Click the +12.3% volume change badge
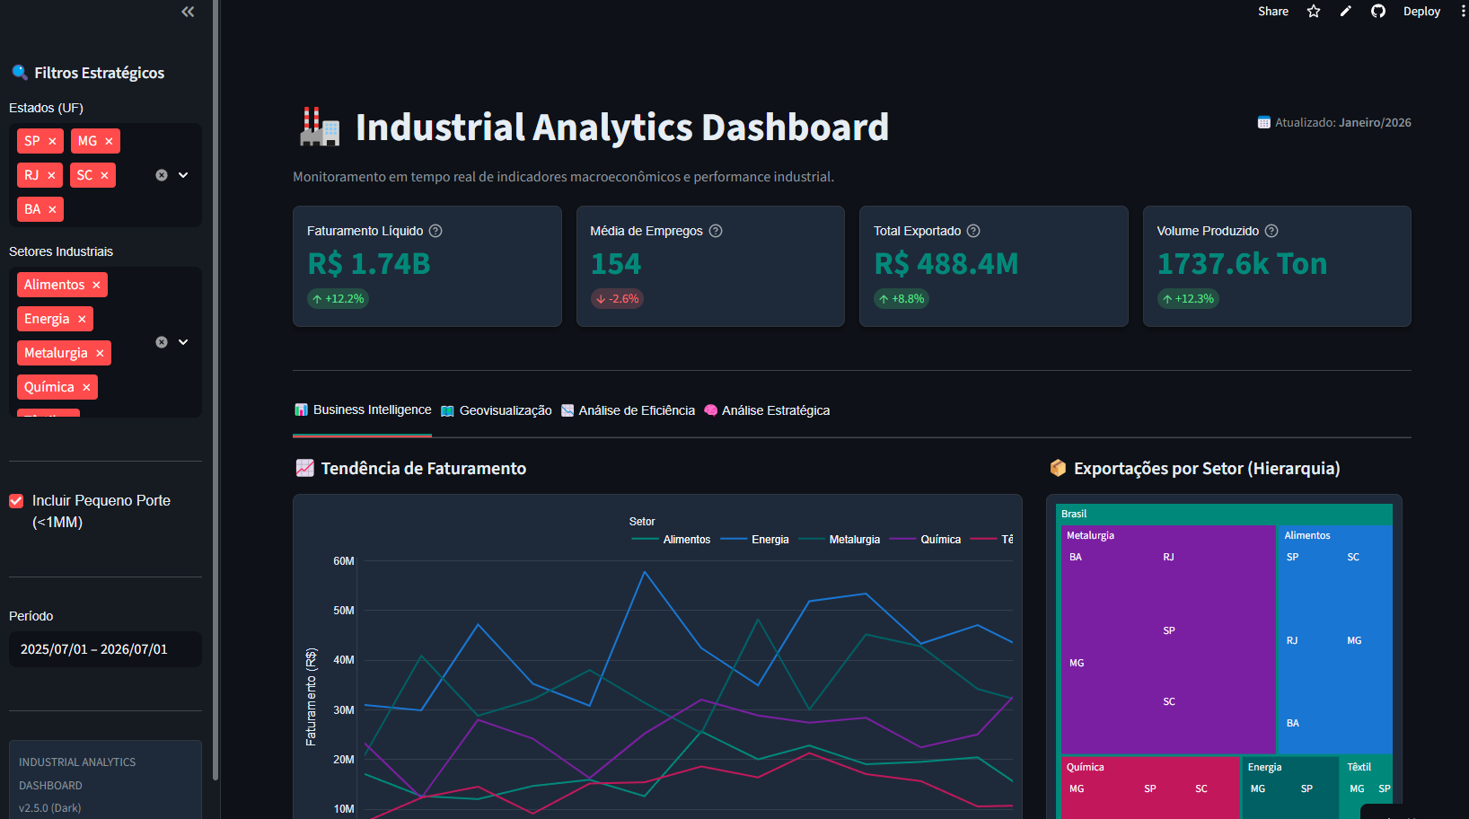Screen dimensions: 1469x819 click(1188, 299)
